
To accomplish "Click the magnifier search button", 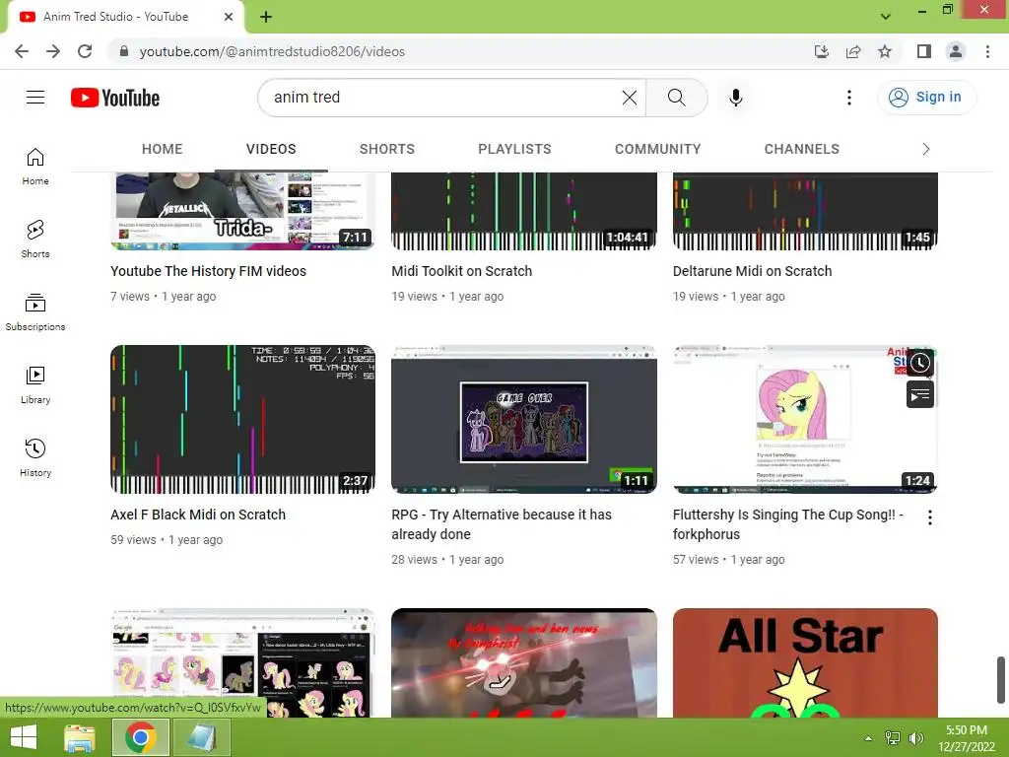I will [x=676, y=98].
